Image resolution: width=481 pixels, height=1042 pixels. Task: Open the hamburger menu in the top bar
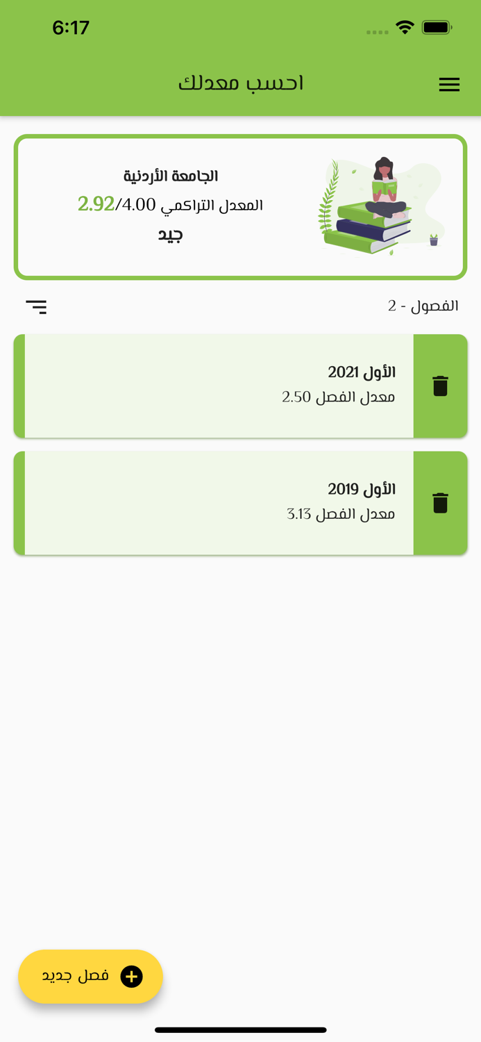point(449,84)
